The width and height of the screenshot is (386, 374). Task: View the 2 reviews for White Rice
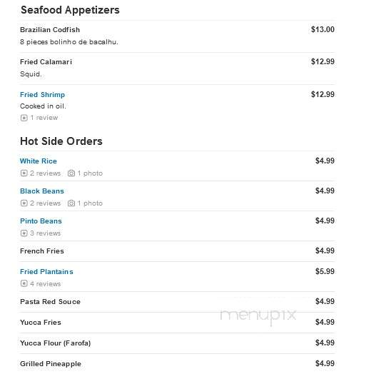[45, 173]
